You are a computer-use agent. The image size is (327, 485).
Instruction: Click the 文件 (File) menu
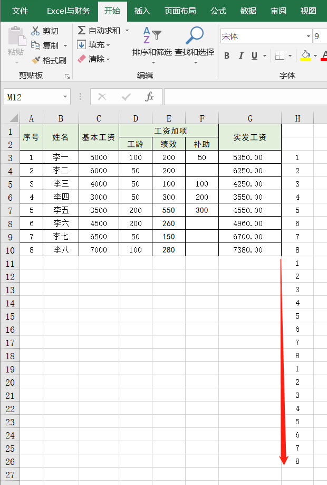tap(20, 11)
